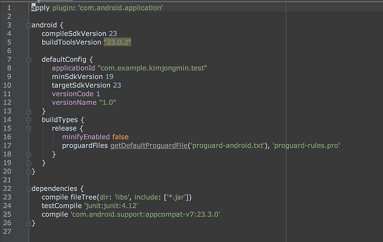Click the applicationId package name string
Viewport: 383px width, 242px height.
pyautogui.click(x=153, y=68)
